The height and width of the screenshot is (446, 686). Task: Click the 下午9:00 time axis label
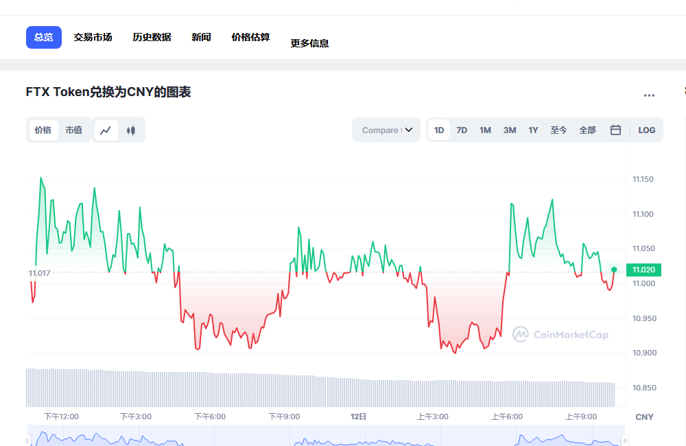pos(285,416)
